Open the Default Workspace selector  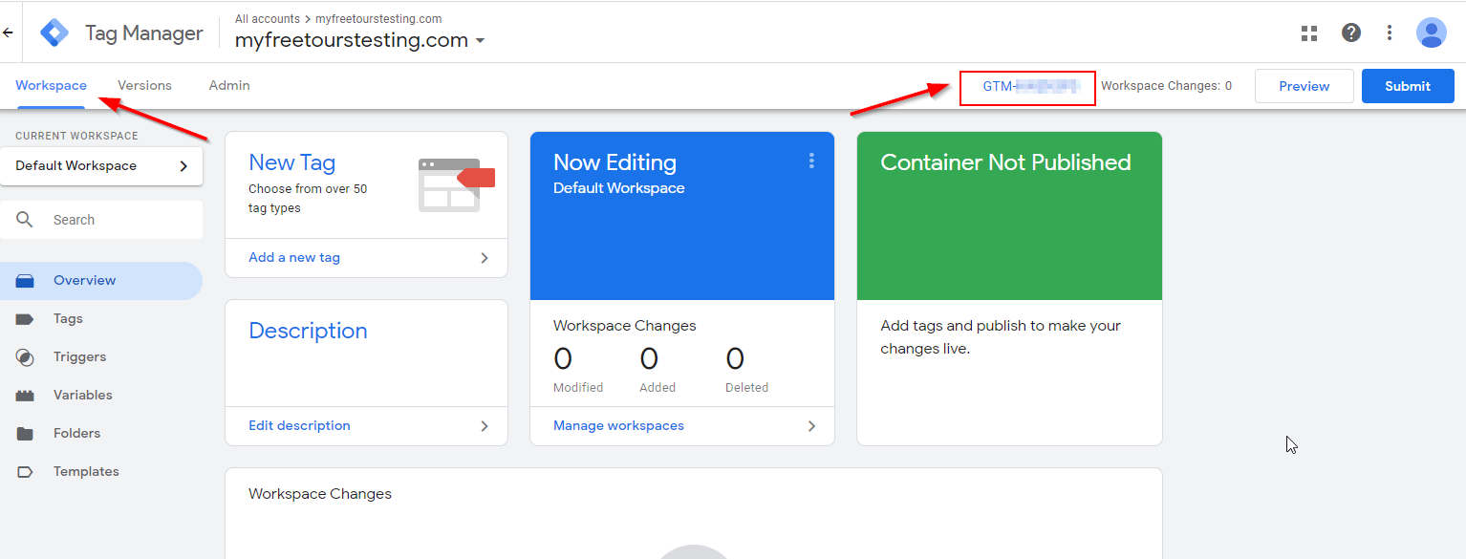101,166
